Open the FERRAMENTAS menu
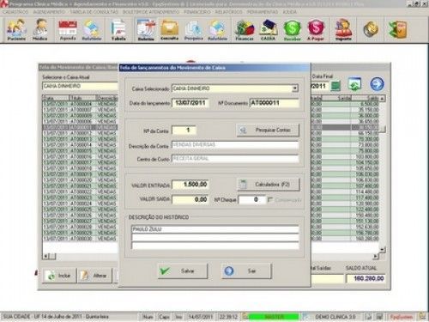 [263, 12]
